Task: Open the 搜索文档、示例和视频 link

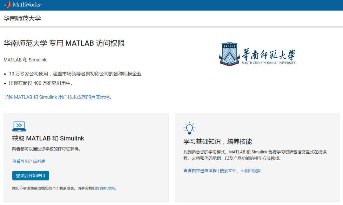Action: pos(240,171)
